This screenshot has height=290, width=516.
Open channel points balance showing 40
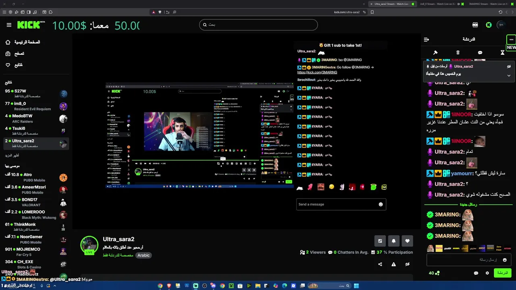coord(434,273)
